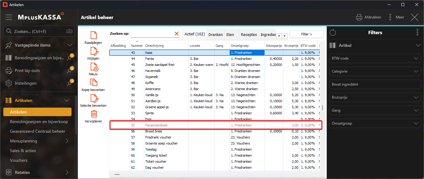Open the BTW-code filter dropdown
The image size is (424, 179).
375,58
